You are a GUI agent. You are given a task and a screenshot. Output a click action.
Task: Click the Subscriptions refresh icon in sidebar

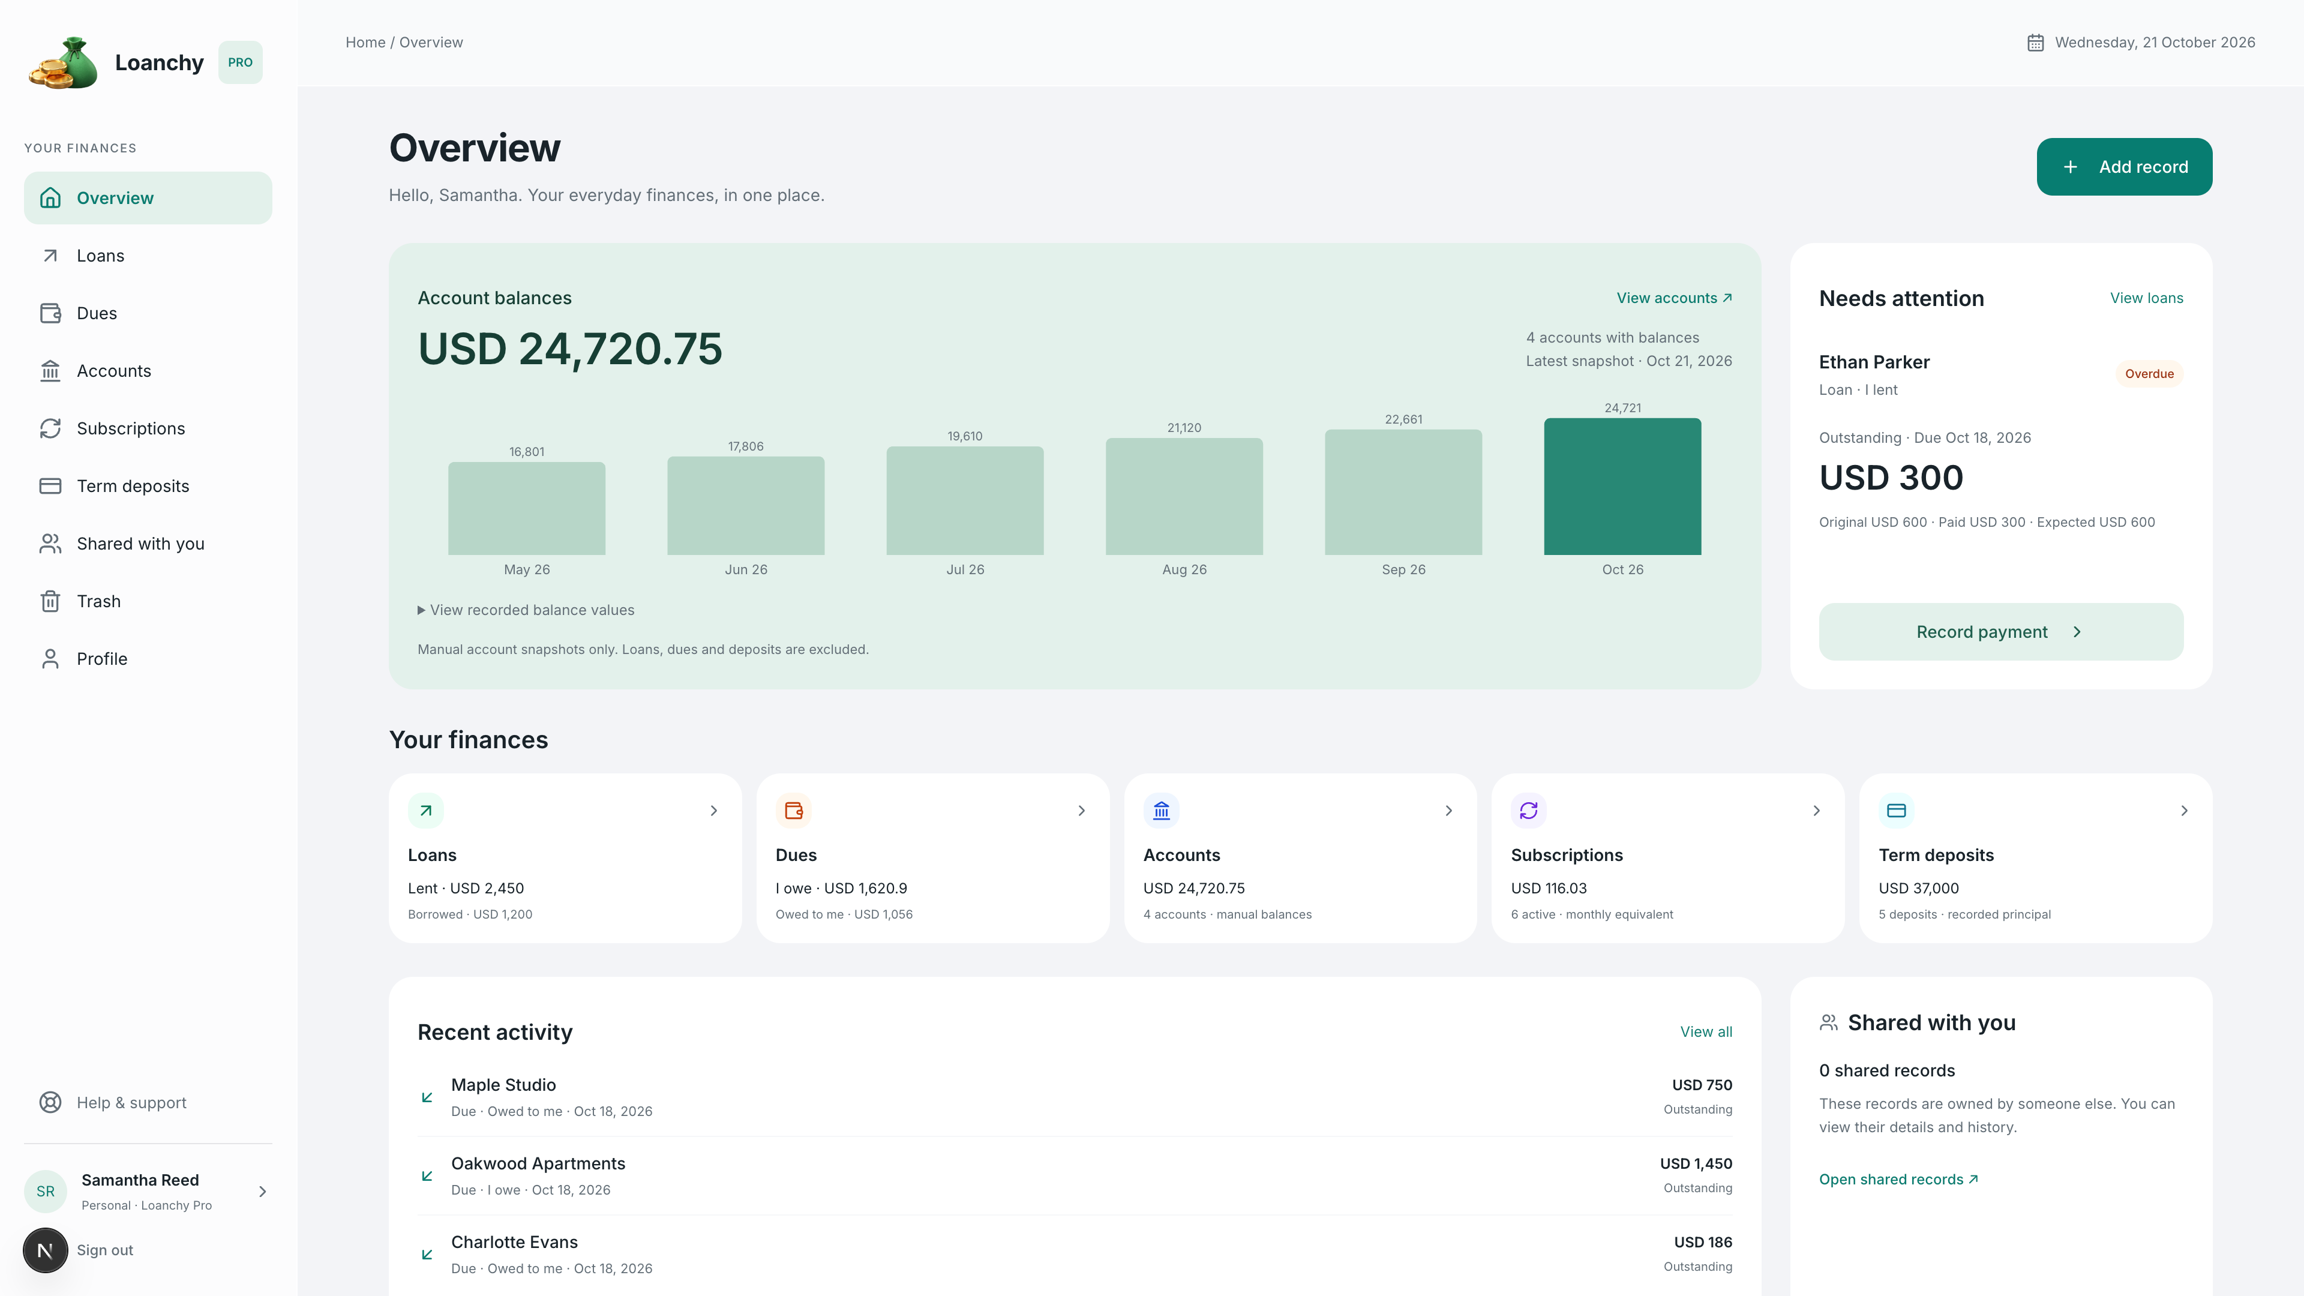point(50,428)
